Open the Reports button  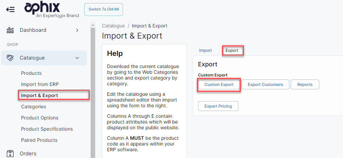pyautogui.click(x=305, y=85)
